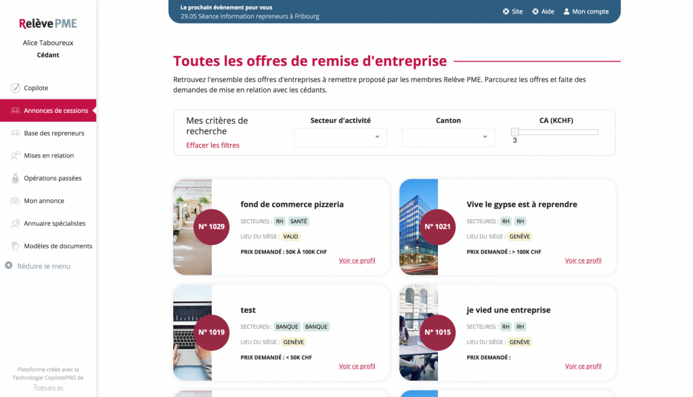The height and width of the screenshot is (397, 693).
Task: Click the Annuaire spécialistes icon
Action: (x=16, y=223)
